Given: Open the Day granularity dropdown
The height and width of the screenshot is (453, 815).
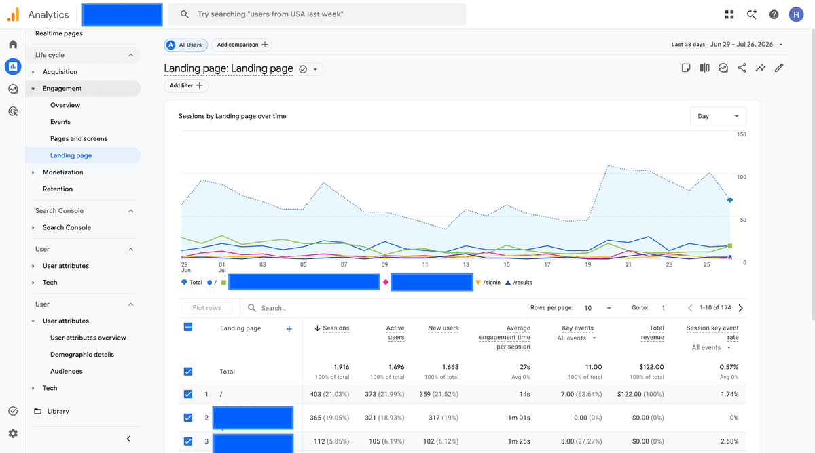Looking at the screenshot, I should pyautogui.click(x=718, y=116).
